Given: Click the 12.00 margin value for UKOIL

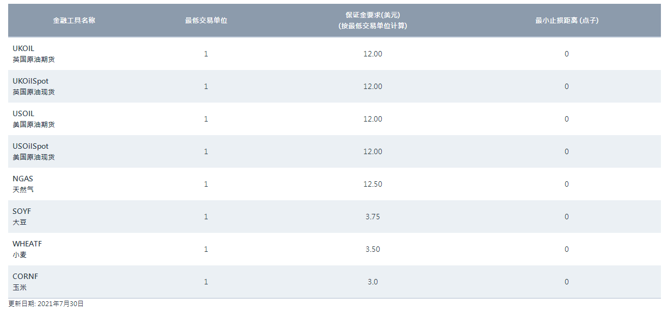Looking at the screenshot, I should [373, 54].
